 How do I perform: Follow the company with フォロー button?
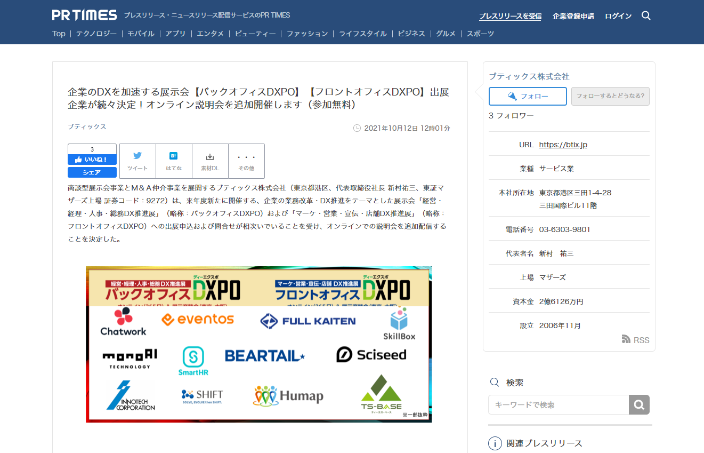(x=528, y=96)
